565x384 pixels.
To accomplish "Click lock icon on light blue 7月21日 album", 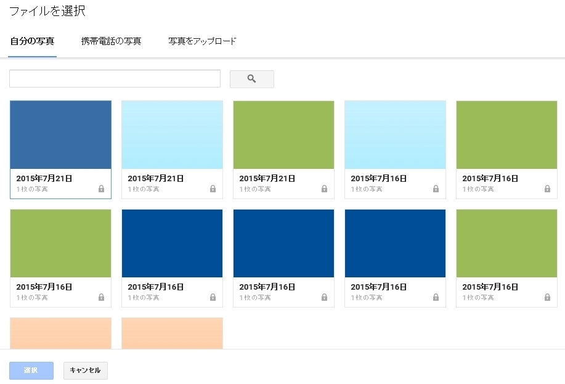I will [213, 189].
